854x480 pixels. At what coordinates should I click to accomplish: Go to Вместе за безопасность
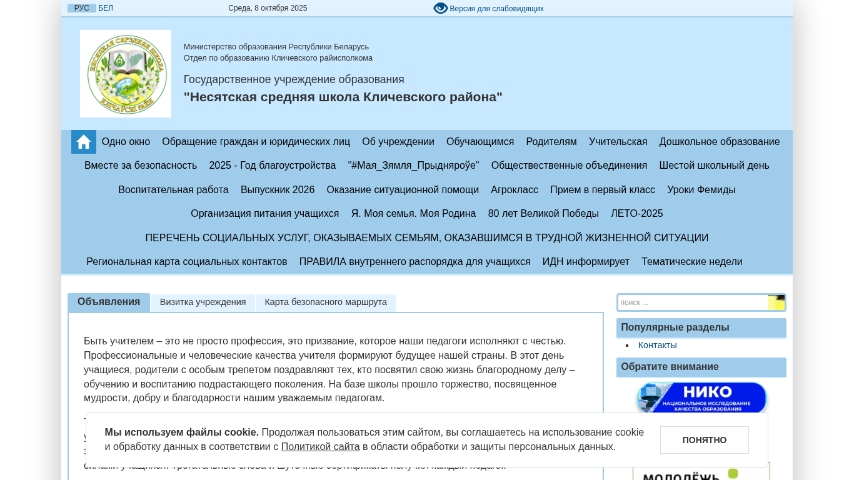pos(141,166)
